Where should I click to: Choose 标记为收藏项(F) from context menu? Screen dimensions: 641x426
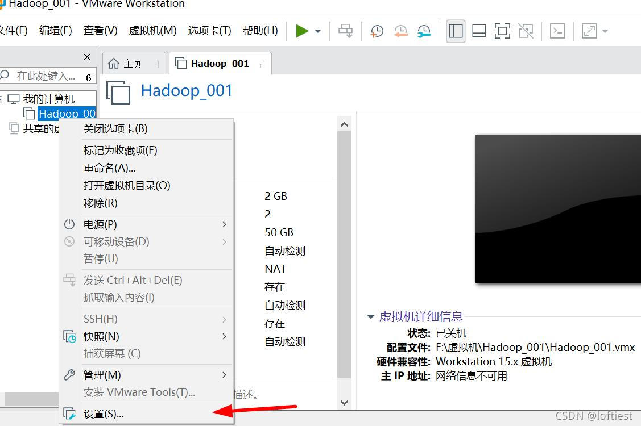click(146, 151)
